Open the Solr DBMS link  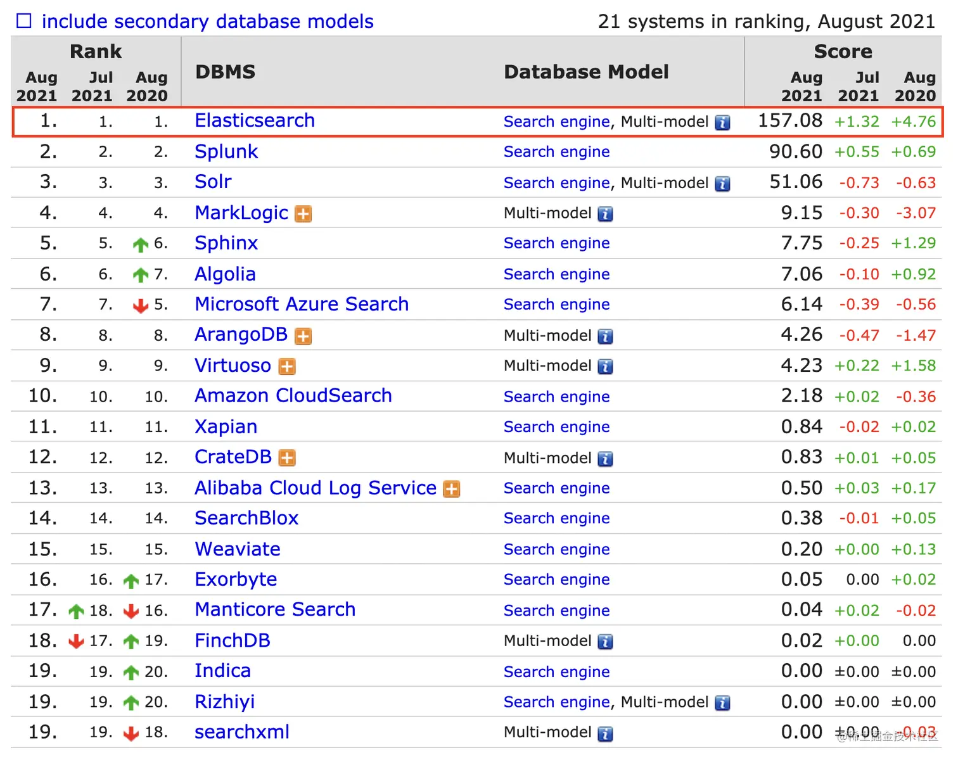click(213, 182)
